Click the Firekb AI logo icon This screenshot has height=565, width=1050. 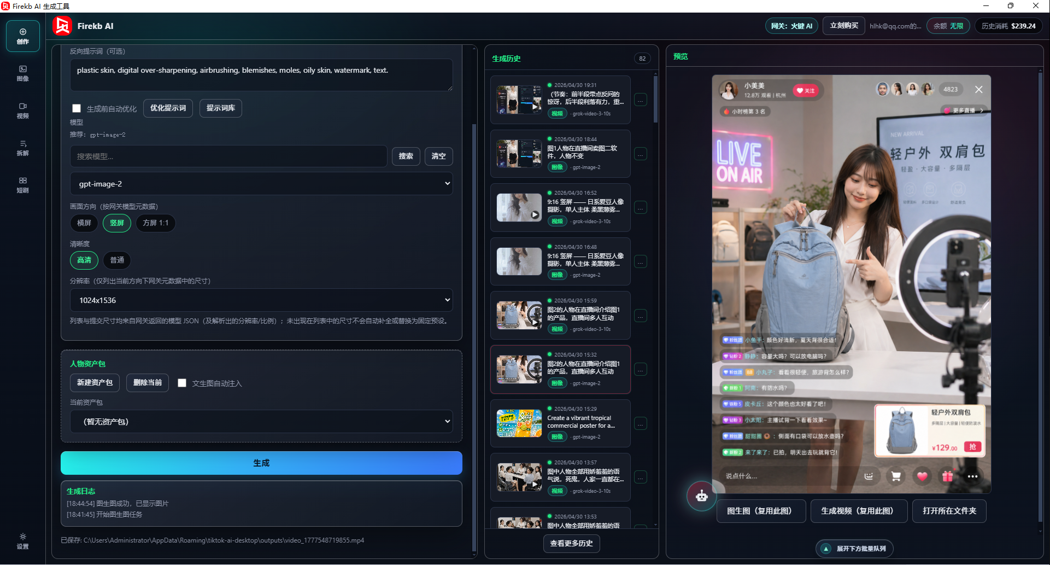coord(62,26)
